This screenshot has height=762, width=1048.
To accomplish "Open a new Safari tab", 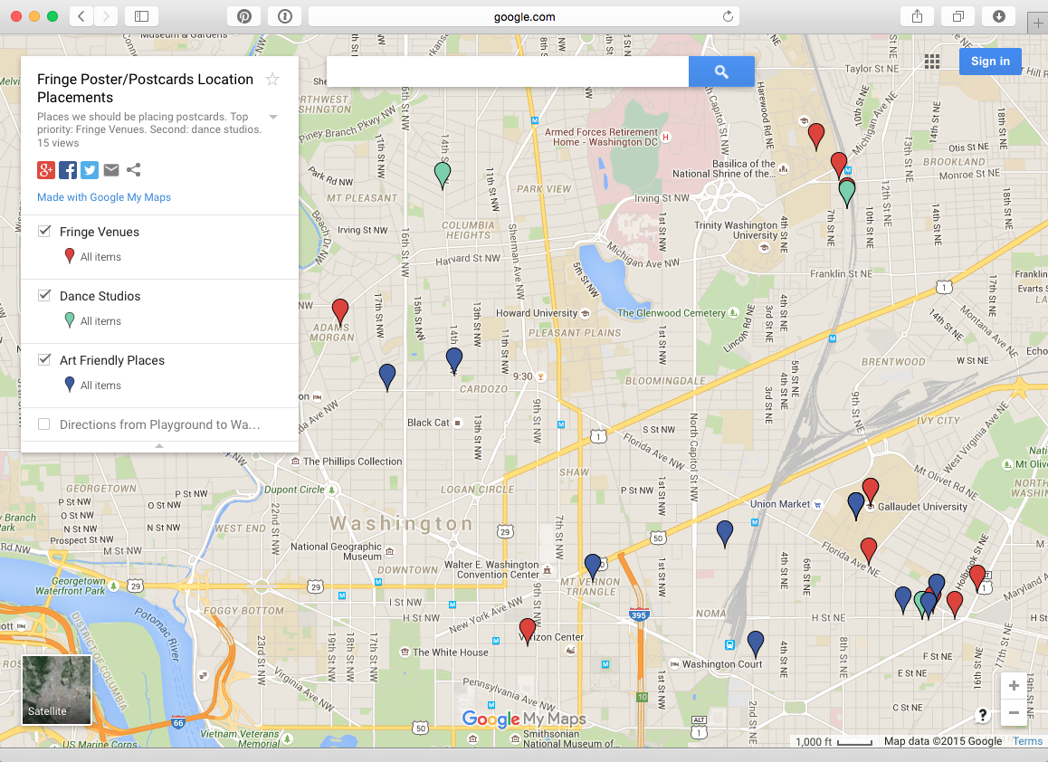I will click(x=1038, y=23).
